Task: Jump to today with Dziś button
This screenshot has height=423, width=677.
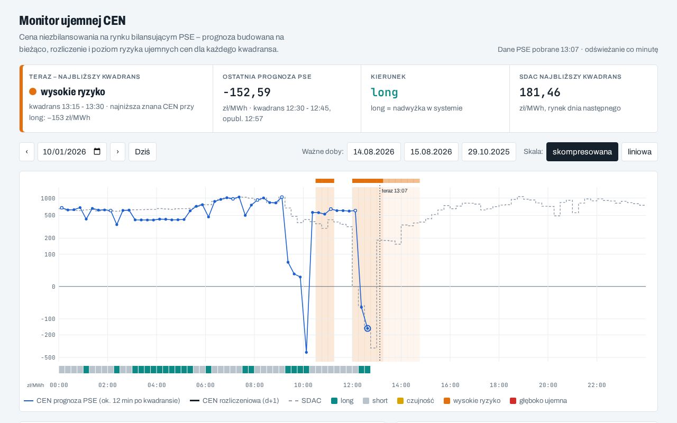Action: tap(142, 152)
